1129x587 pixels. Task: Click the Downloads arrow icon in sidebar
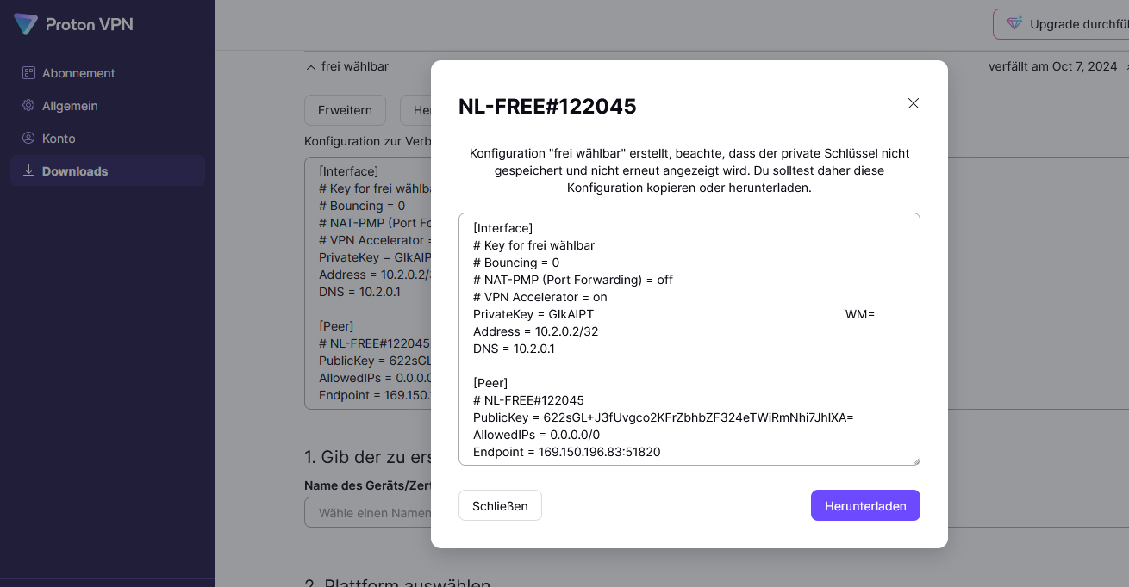pos(28,170)
